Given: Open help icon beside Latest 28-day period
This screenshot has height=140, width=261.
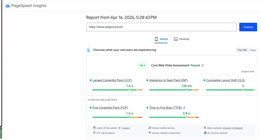Looking at the screenshot, I should 119,128.
